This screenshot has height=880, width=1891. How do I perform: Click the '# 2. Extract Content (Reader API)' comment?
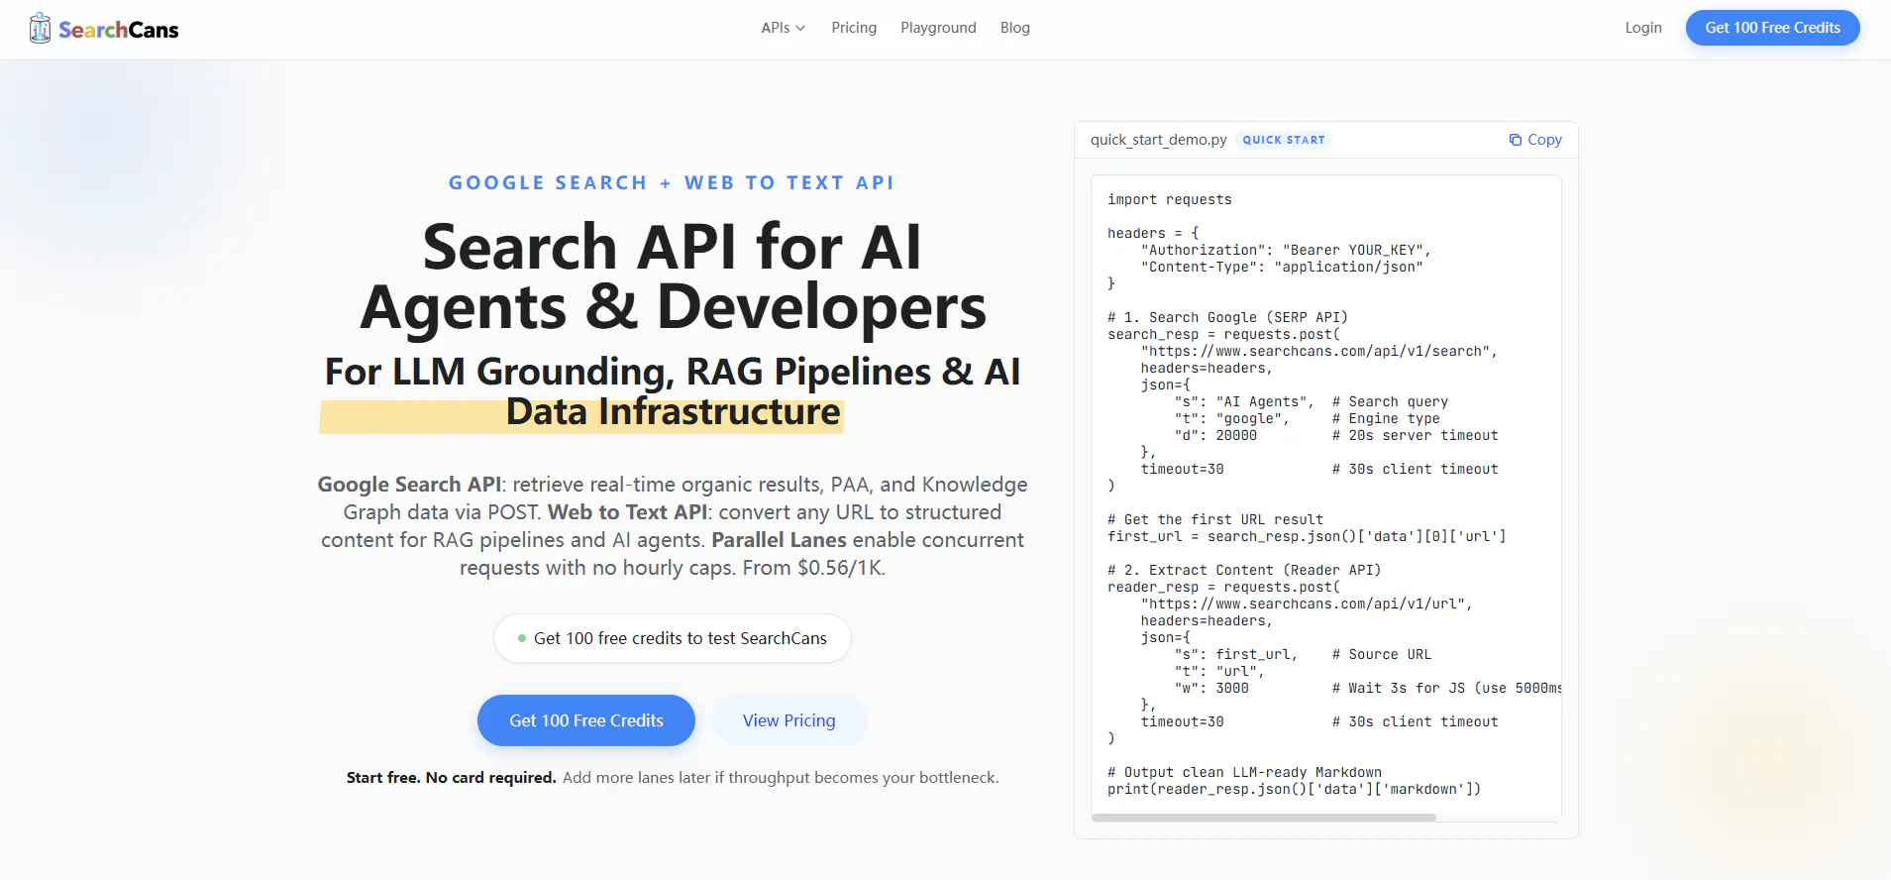pyautogui.click(x=1244, y=570)
